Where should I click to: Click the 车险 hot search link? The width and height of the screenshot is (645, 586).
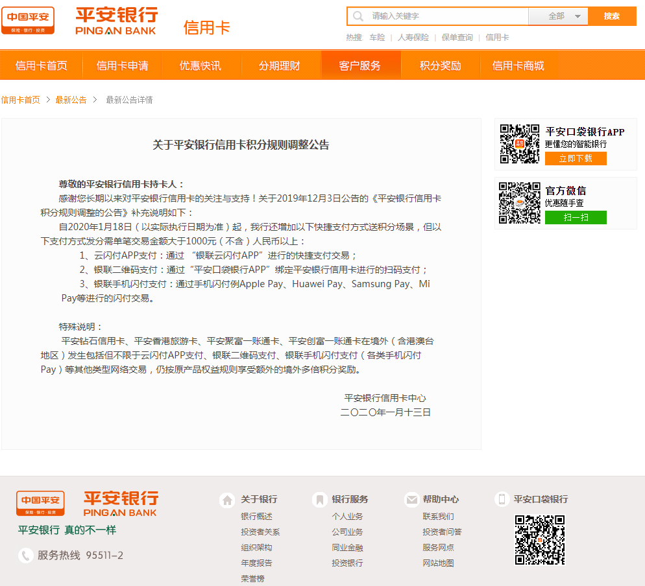pos(377,38)
